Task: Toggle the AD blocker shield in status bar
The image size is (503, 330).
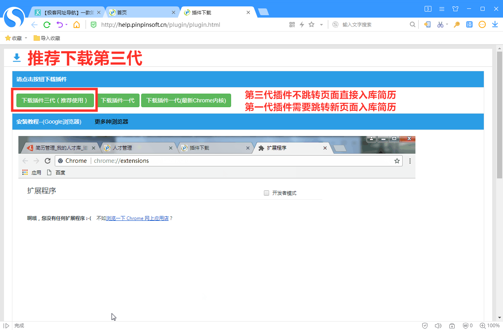Action: pos(465,325)
